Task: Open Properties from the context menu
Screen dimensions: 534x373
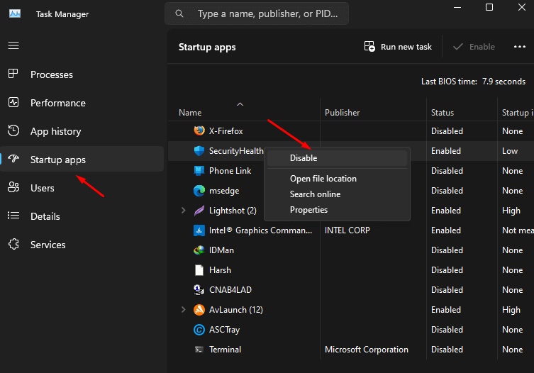Action: (x=308, y=210)
